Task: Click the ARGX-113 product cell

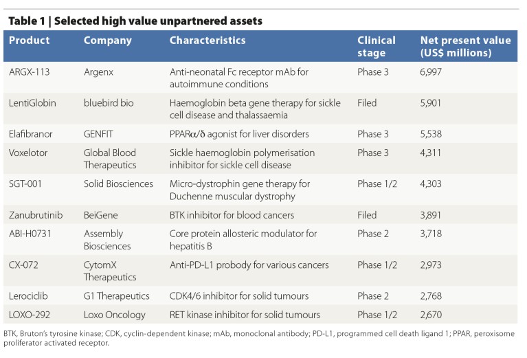Action: pos(28,71)
